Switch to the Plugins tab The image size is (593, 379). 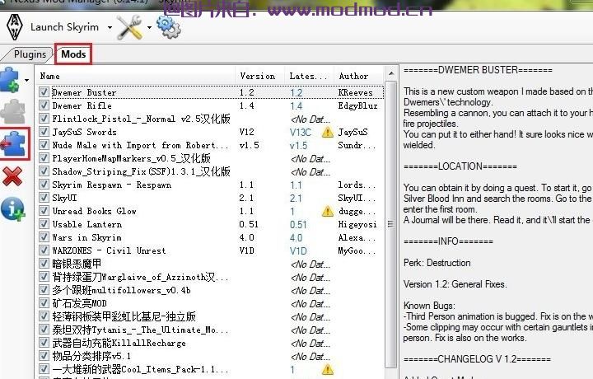[30, 54]
